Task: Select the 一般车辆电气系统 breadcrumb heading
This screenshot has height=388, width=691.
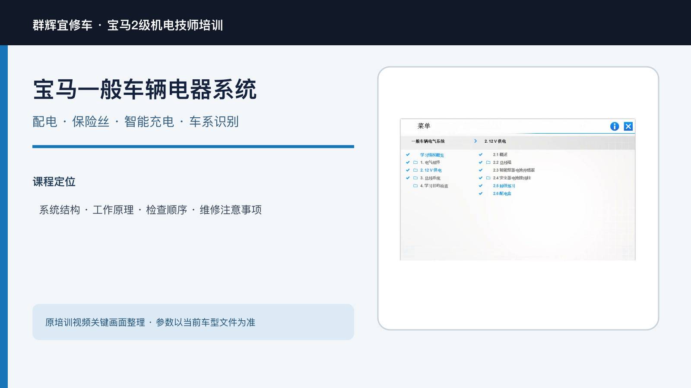Action: tap(428, 141)
